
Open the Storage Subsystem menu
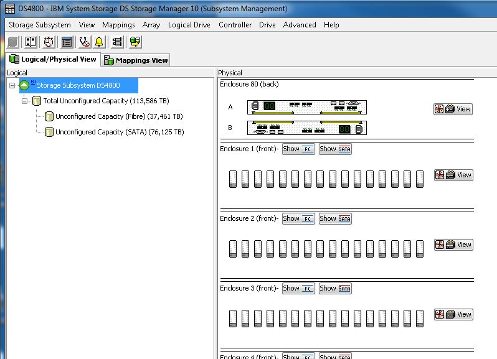pyautogui.click(x=40, y=25)
